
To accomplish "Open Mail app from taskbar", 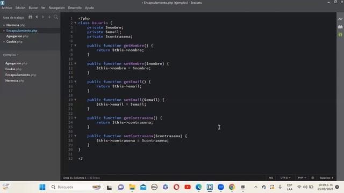I will tap(144, 187).
